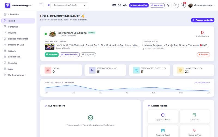Click the Playlists sidebar icon

(x=5, y=32)
